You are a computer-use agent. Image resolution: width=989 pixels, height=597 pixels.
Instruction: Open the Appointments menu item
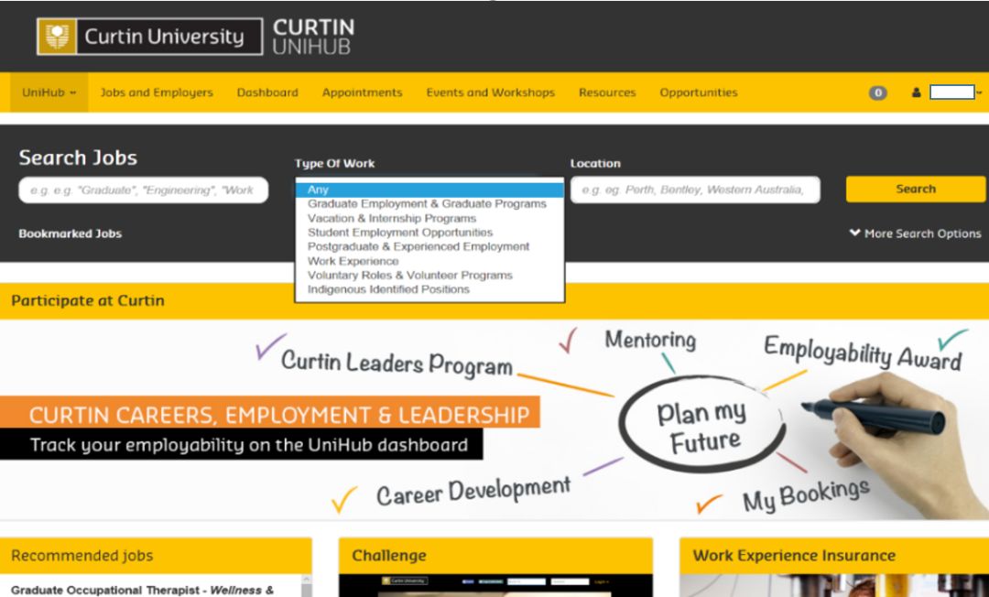pyautogui.click(x=362, y=92)
